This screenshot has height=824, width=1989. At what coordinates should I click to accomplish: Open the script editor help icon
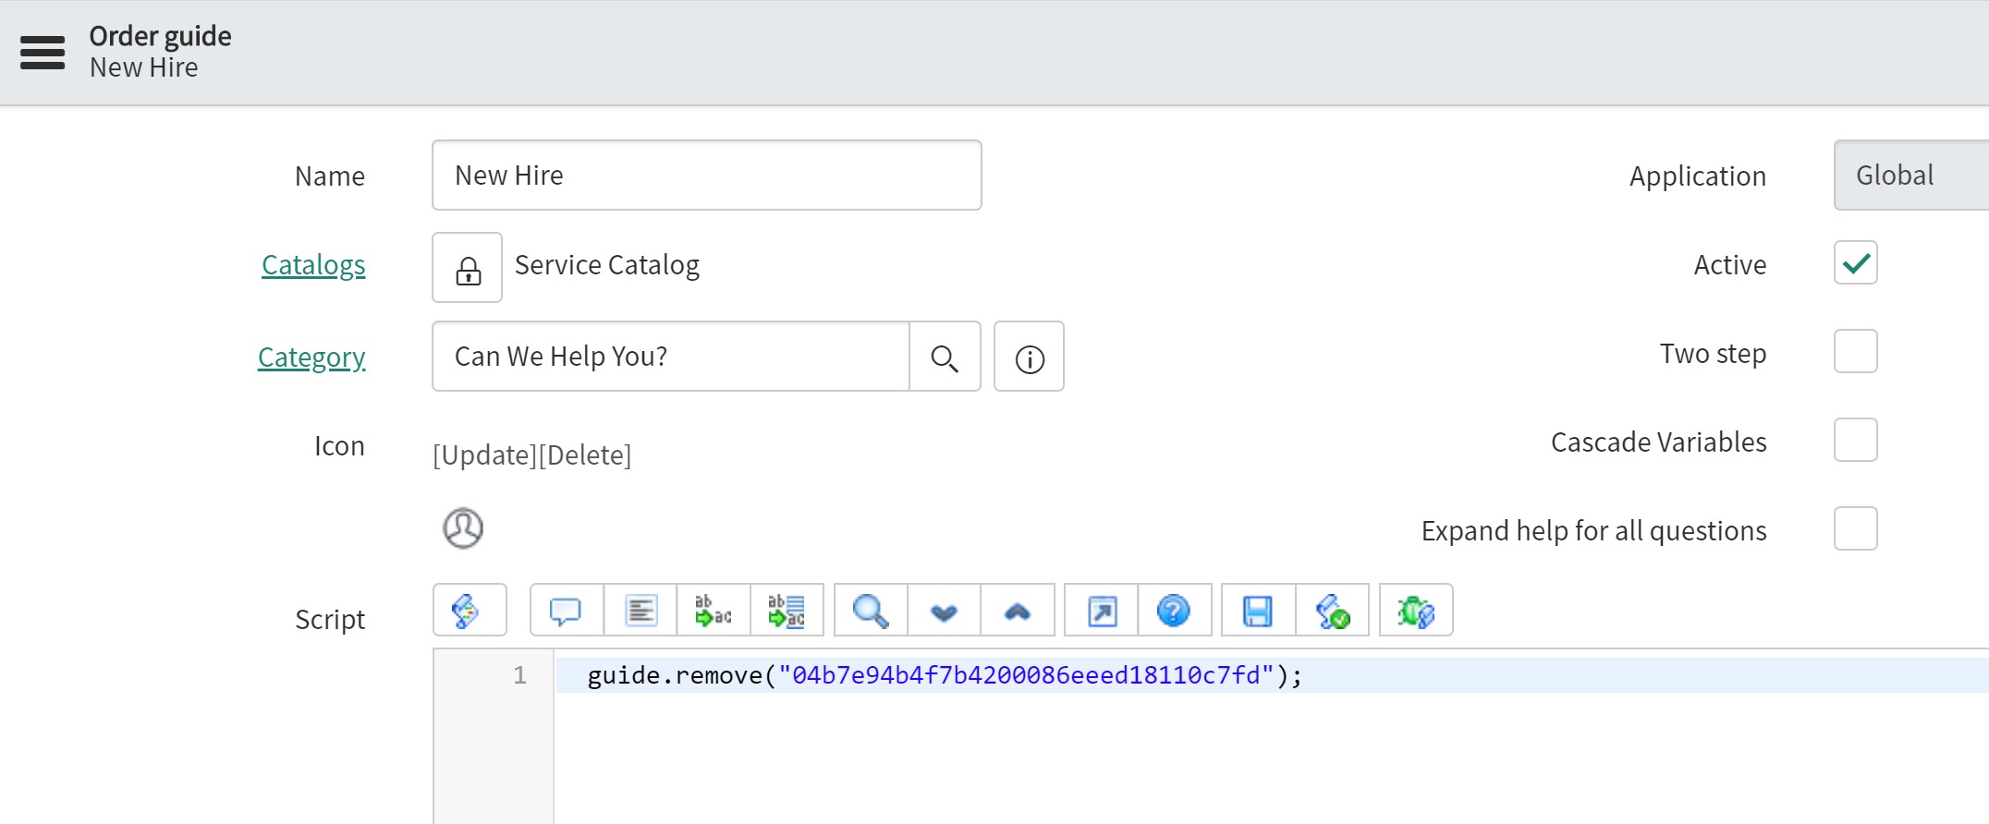pyautogui.click(x=1174, y=611)
